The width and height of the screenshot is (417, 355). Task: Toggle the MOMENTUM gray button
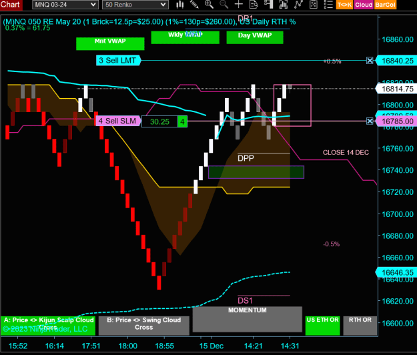click(248, 320)
